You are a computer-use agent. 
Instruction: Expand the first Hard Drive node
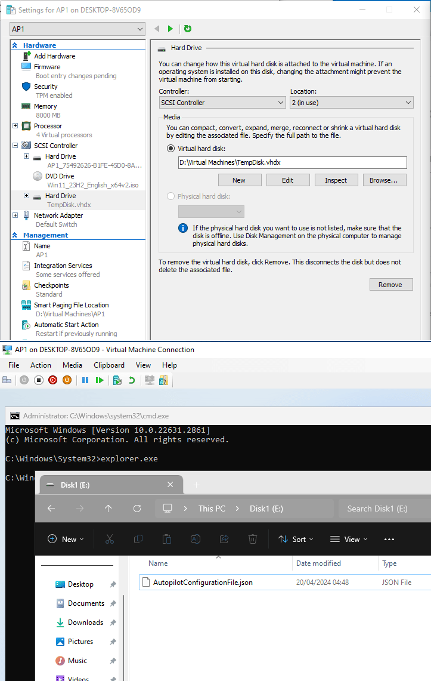coord(26,156)
